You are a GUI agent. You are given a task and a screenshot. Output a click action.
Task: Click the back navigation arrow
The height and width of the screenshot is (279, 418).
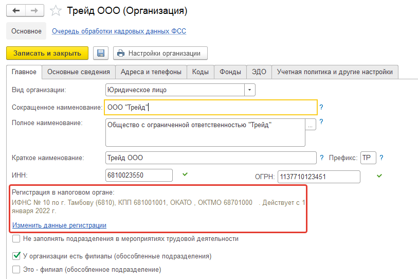click(16, 10)
